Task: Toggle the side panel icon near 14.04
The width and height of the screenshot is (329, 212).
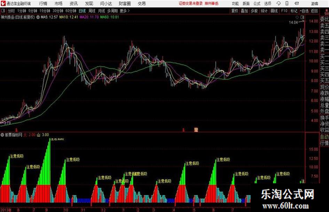Action: pos(302,17)
